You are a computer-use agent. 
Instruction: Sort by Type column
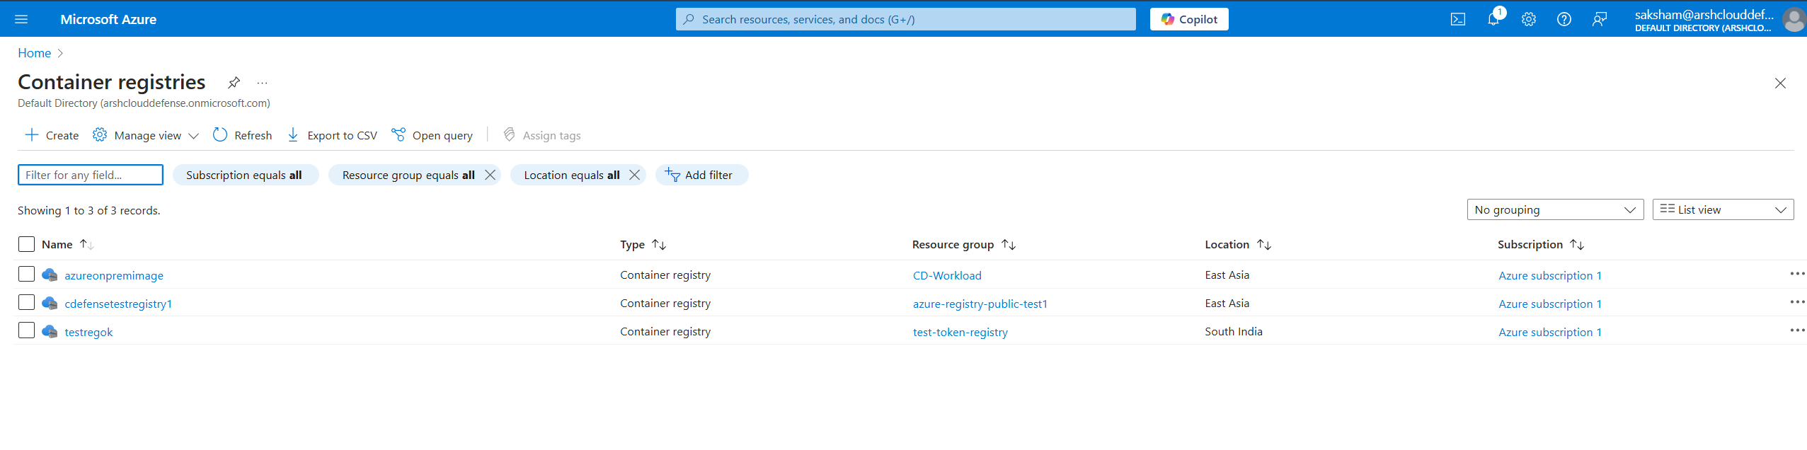pyautogui.click(x=643, y=244)
